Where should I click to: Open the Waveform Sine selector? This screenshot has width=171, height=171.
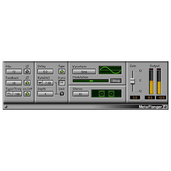click(84, 72)
